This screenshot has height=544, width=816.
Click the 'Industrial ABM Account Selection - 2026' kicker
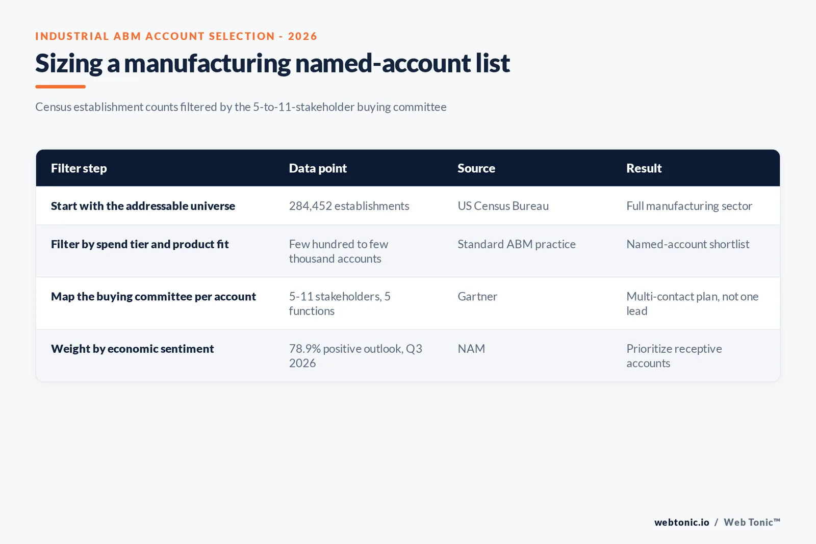176,36
